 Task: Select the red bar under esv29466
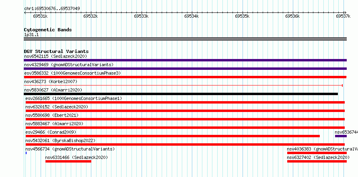(x=173, y=136)
